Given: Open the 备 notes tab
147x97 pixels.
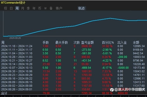Looking at the screenshot, I should [51, 8].
